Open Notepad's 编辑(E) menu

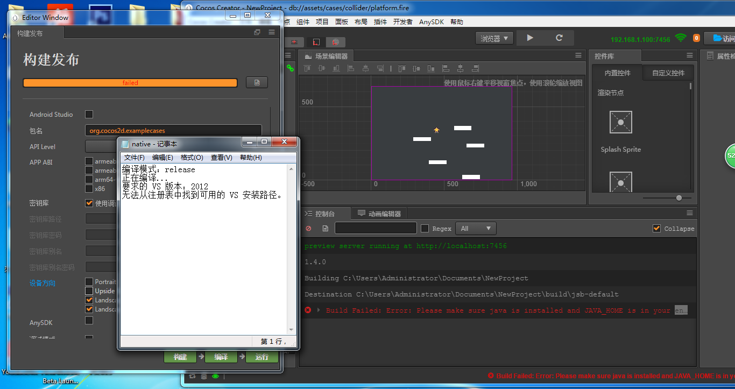(162, 158)
